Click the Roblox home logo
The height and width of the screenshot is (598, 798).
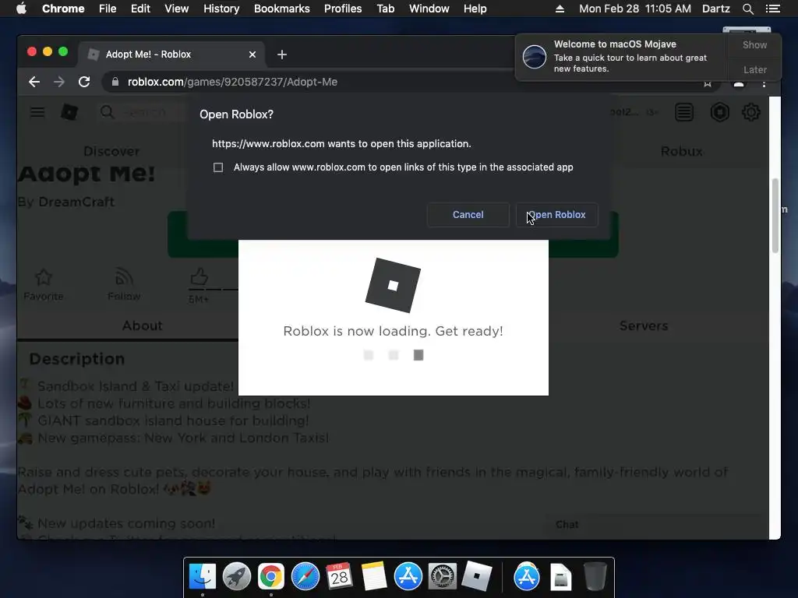69,112
